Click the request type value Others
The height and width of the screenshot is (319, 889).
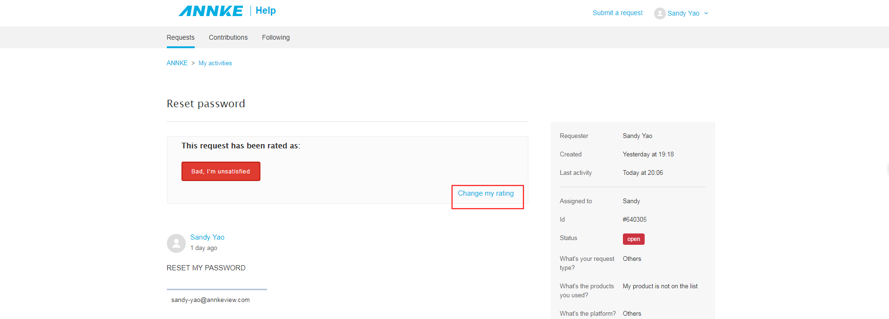tap(632, 259)
